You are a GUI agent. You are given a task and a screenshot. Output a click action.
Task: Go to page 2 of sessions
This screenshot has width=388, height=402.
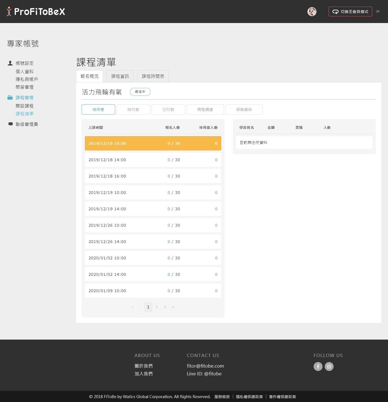click(157, 307)
